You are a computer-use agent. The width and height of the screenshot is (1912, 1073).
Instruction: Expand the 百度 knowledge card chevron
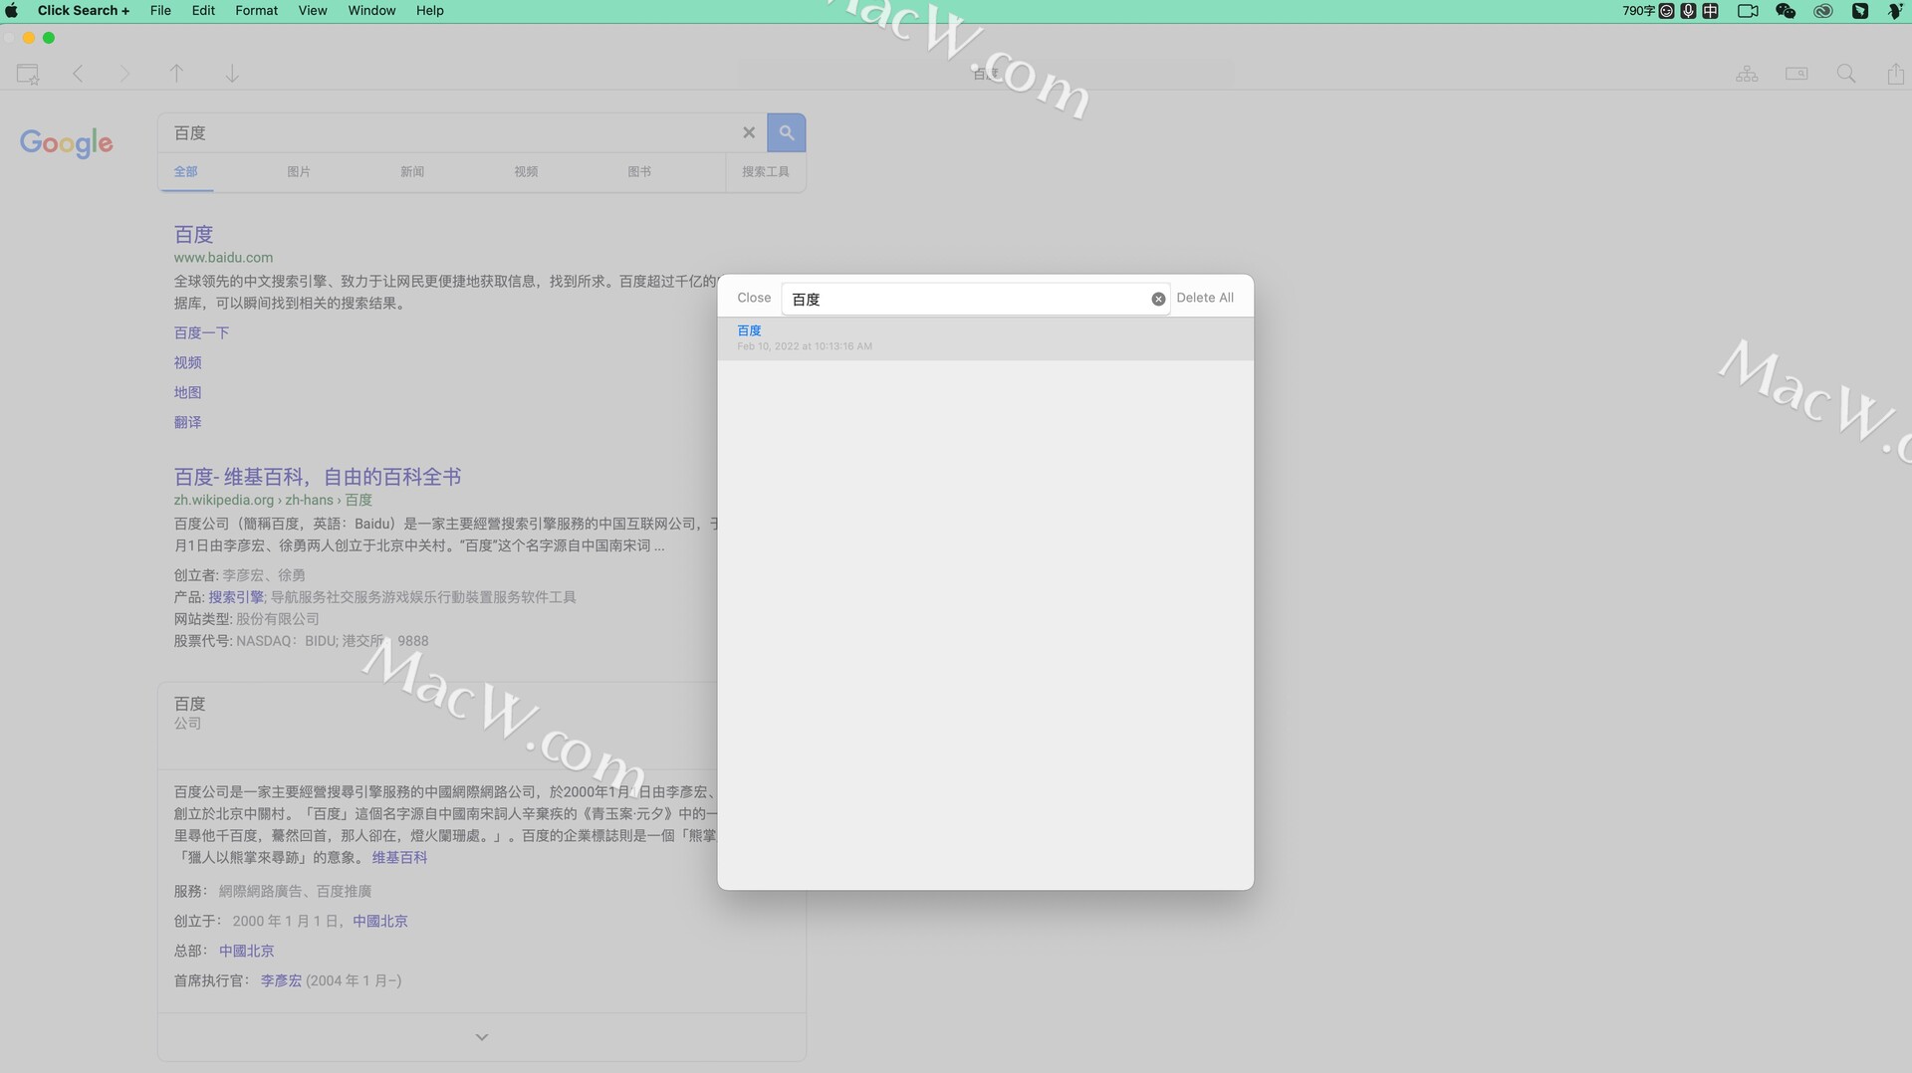tap(482, 1037)
